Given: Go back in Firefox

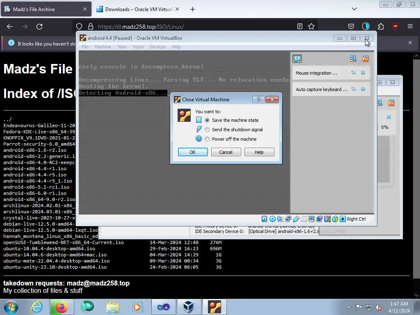Looking at the screenshot, I should tap(10, 27).
